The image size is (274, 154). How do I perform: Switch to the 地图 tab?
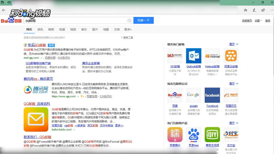point(106,30)
